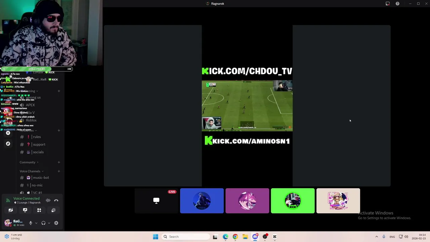Screen dimensions: 430x242
Task: Open File Explorer from taskbar
Action: [245, 237]
